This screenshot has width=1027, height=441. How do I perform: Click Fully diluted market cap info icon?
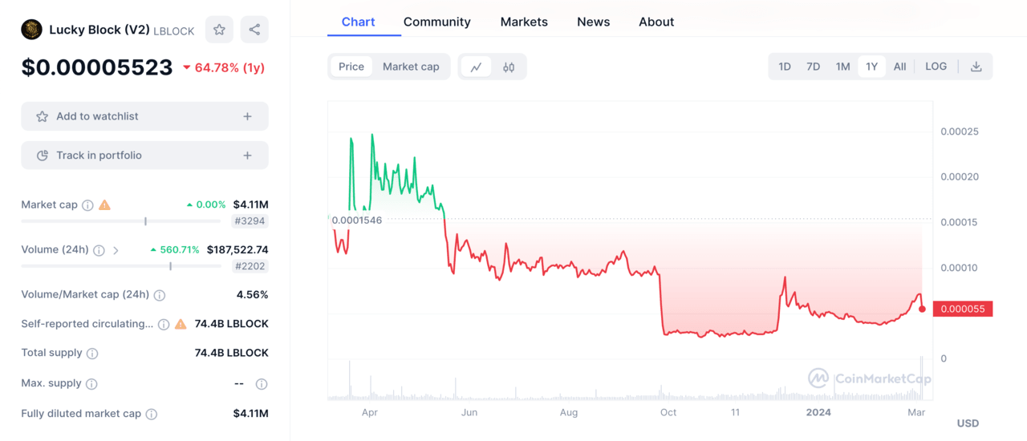[152, 415]
